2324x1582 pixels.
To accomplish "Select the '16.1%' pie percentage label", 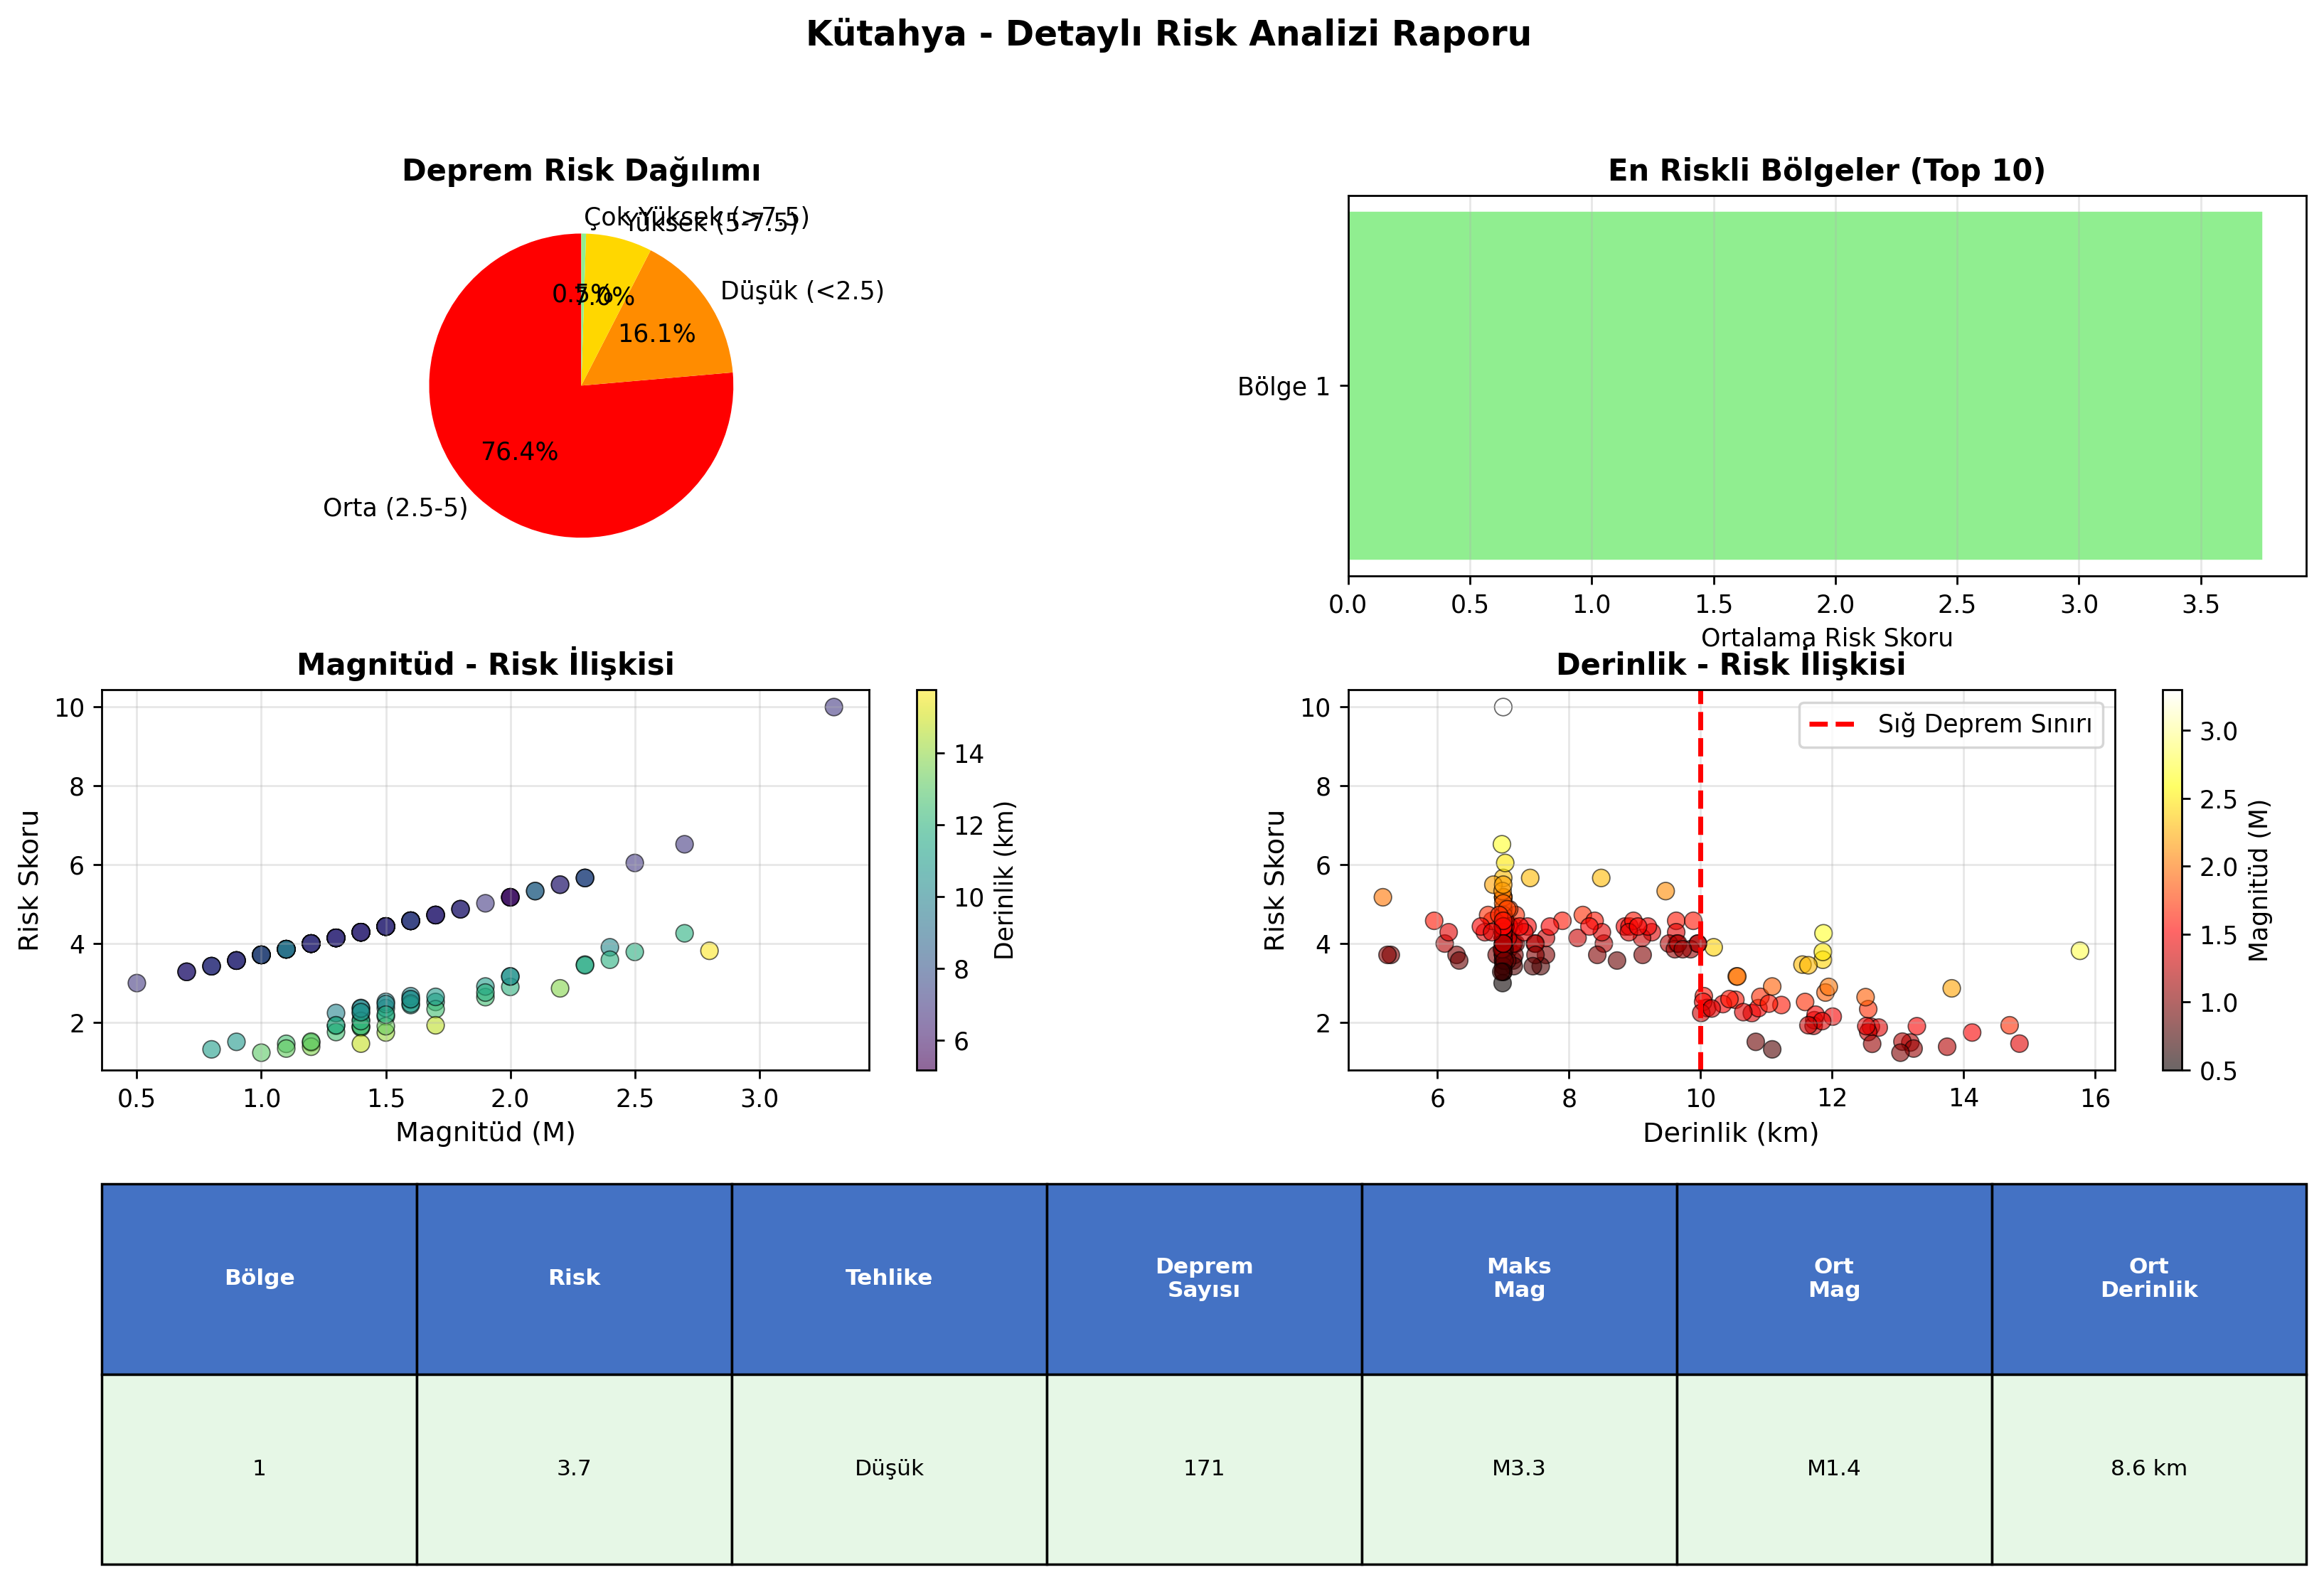I will tap(657, 334).
